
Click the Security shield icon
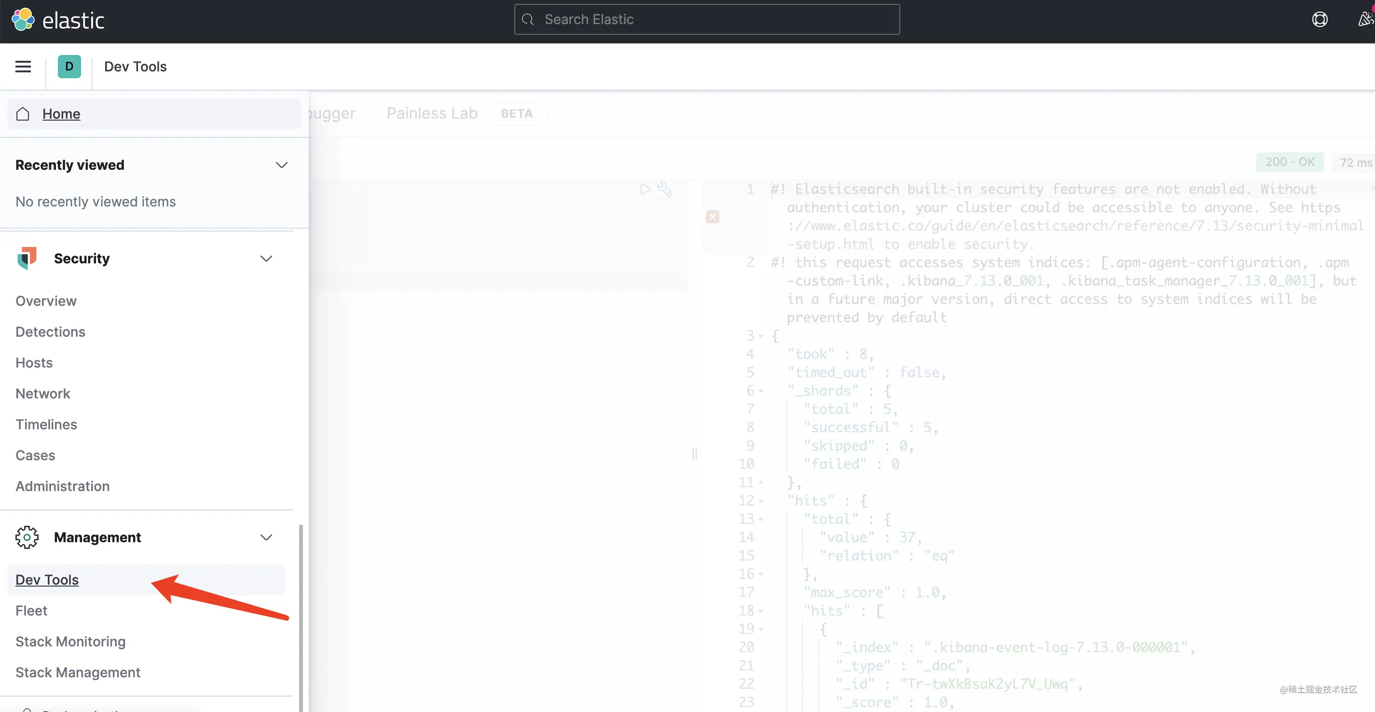click(x=27, y=259)
